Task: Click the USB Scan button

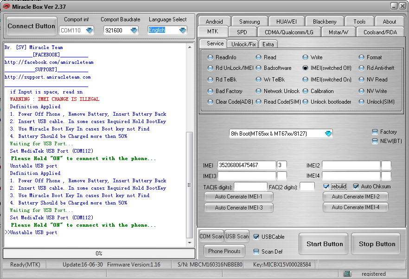Action: click(x=237, y=236)
